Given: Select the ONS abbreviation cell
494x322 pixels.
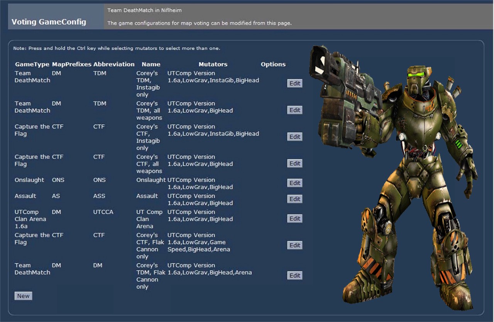Looking at the screenshot, I should click(100, 180).
